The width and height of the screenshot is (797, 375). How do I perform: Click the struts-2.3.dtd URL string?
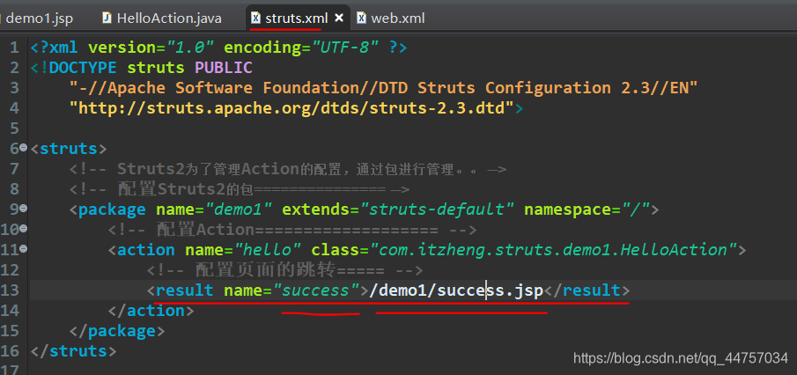[291, 108]
